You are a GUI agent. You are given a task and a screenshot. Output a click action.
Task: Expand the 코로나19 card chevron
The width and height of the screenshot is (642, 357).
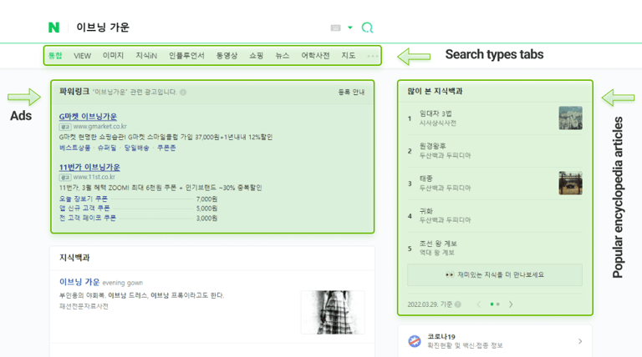tap(580, 341)
